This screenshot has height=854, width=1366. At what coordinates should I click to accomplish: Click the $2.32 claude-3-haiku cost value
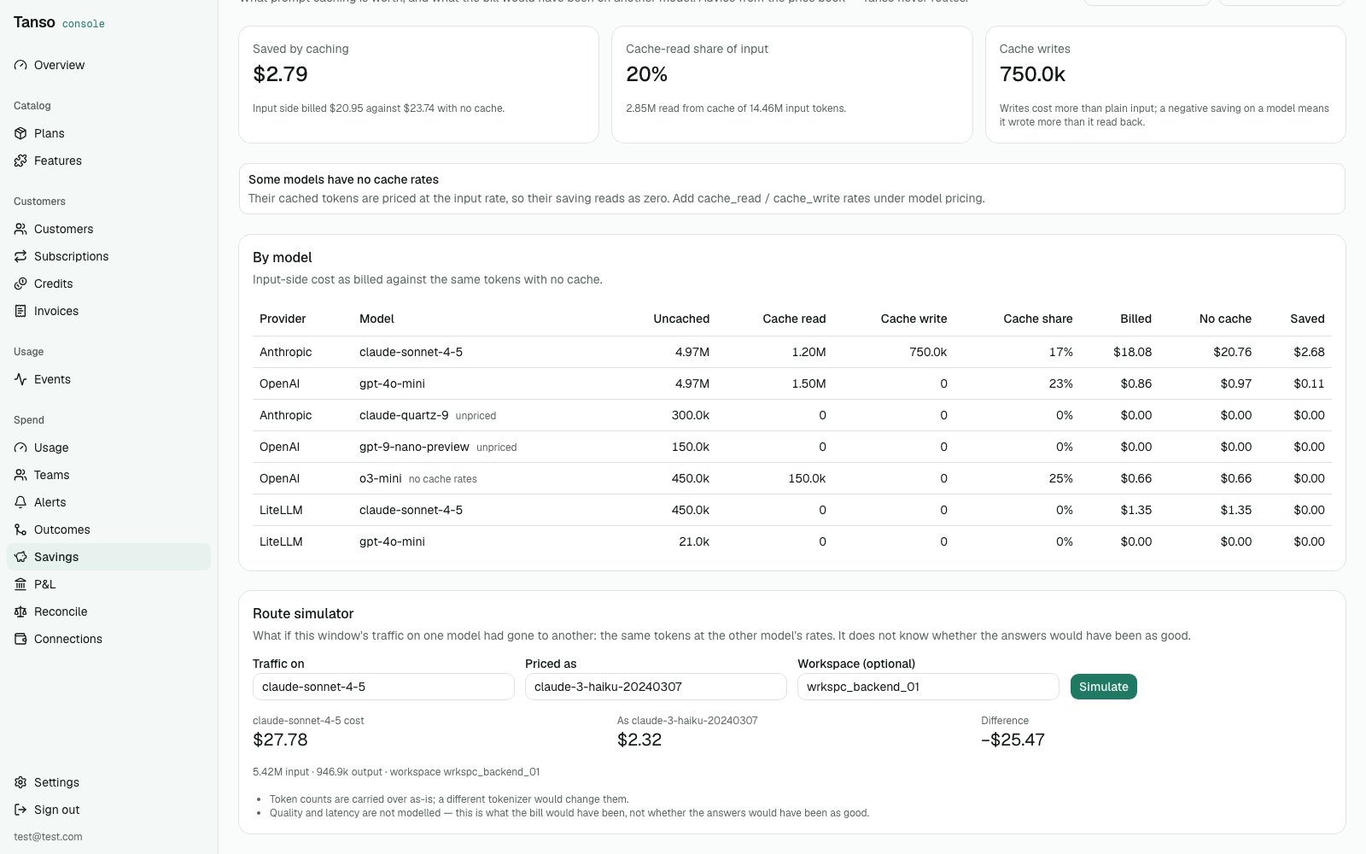point(639,740)
